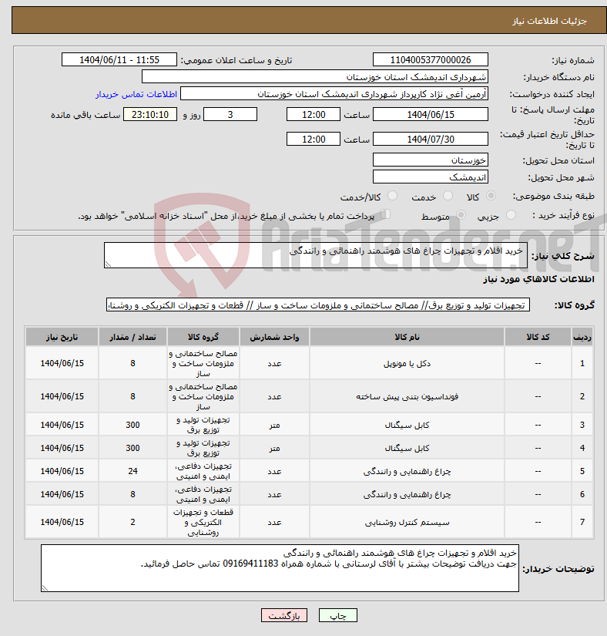The height and width of the screenshot is (636, 607).
Task: Click the توضیحات خریدار notes textarea
Action: click(280, 568)
